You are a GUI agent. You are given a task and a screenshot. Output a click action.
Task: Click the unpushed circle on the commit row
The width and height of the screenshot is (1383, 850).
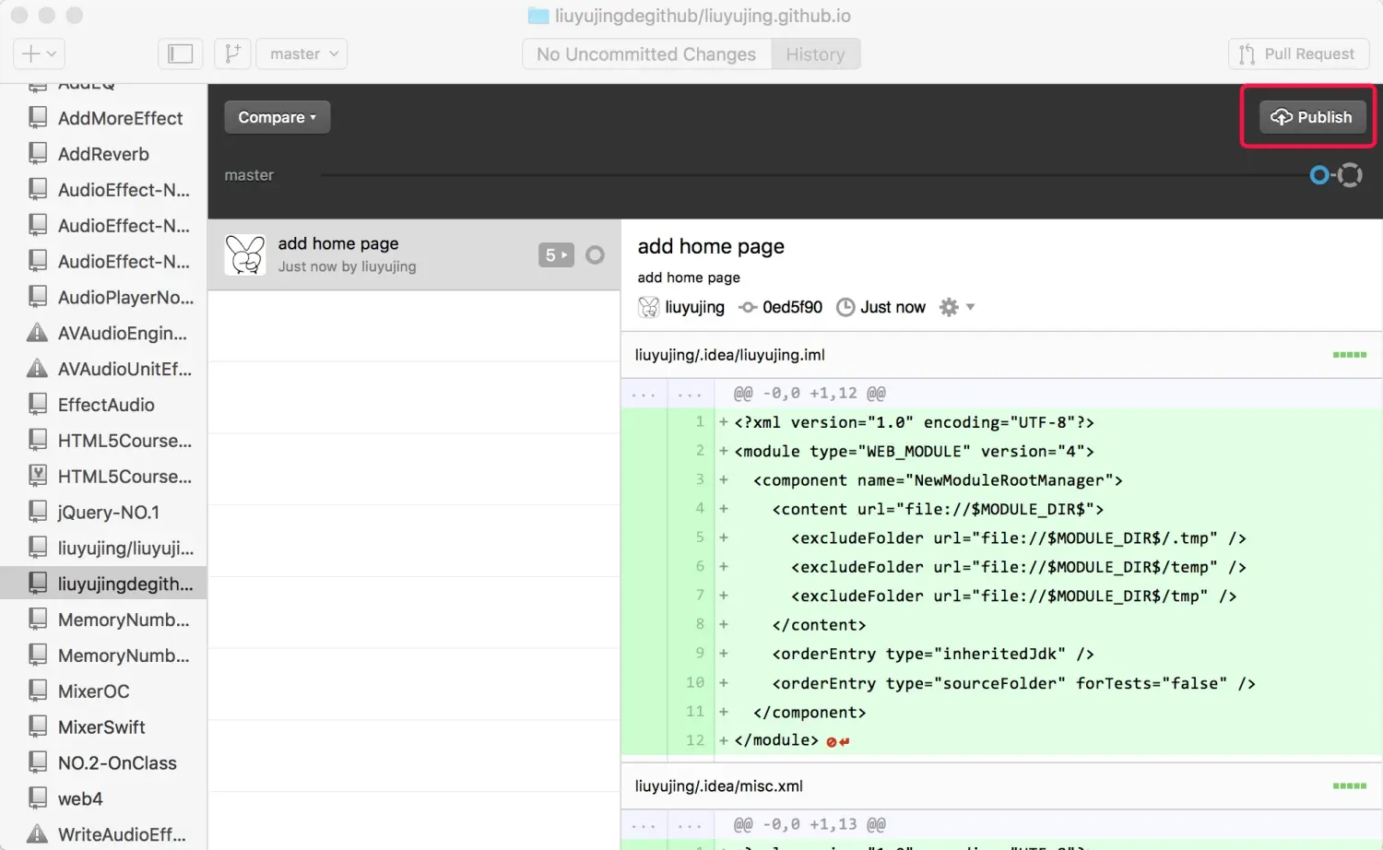pos(596,254)
